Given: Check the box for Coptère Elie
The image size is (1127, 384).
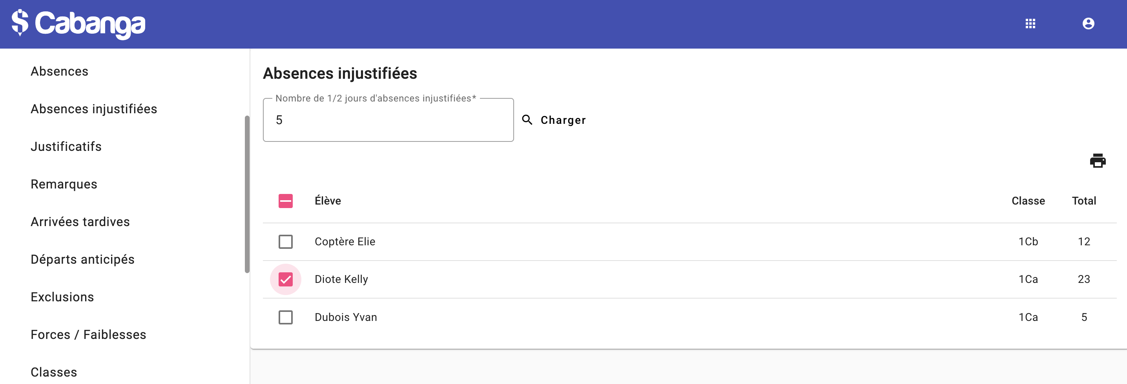Looking at the screenshot, I should (286, 242).
